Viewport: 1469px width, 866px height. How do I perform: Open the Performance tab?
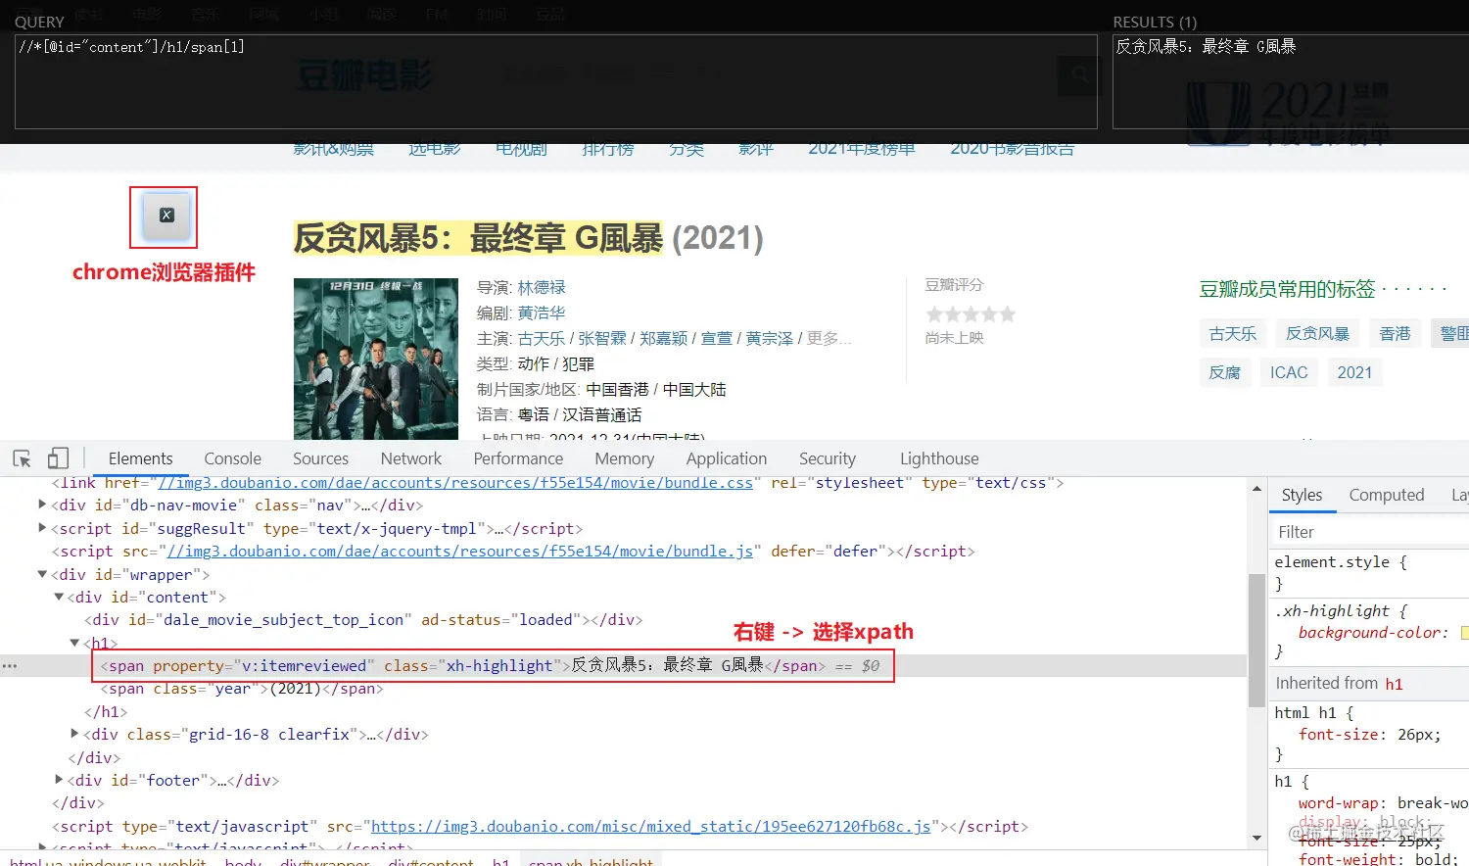click(518, 458)
